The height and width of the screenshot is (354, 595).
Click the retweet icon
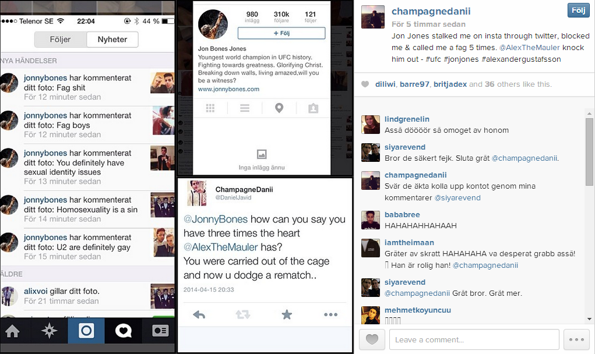click(243, 314)
